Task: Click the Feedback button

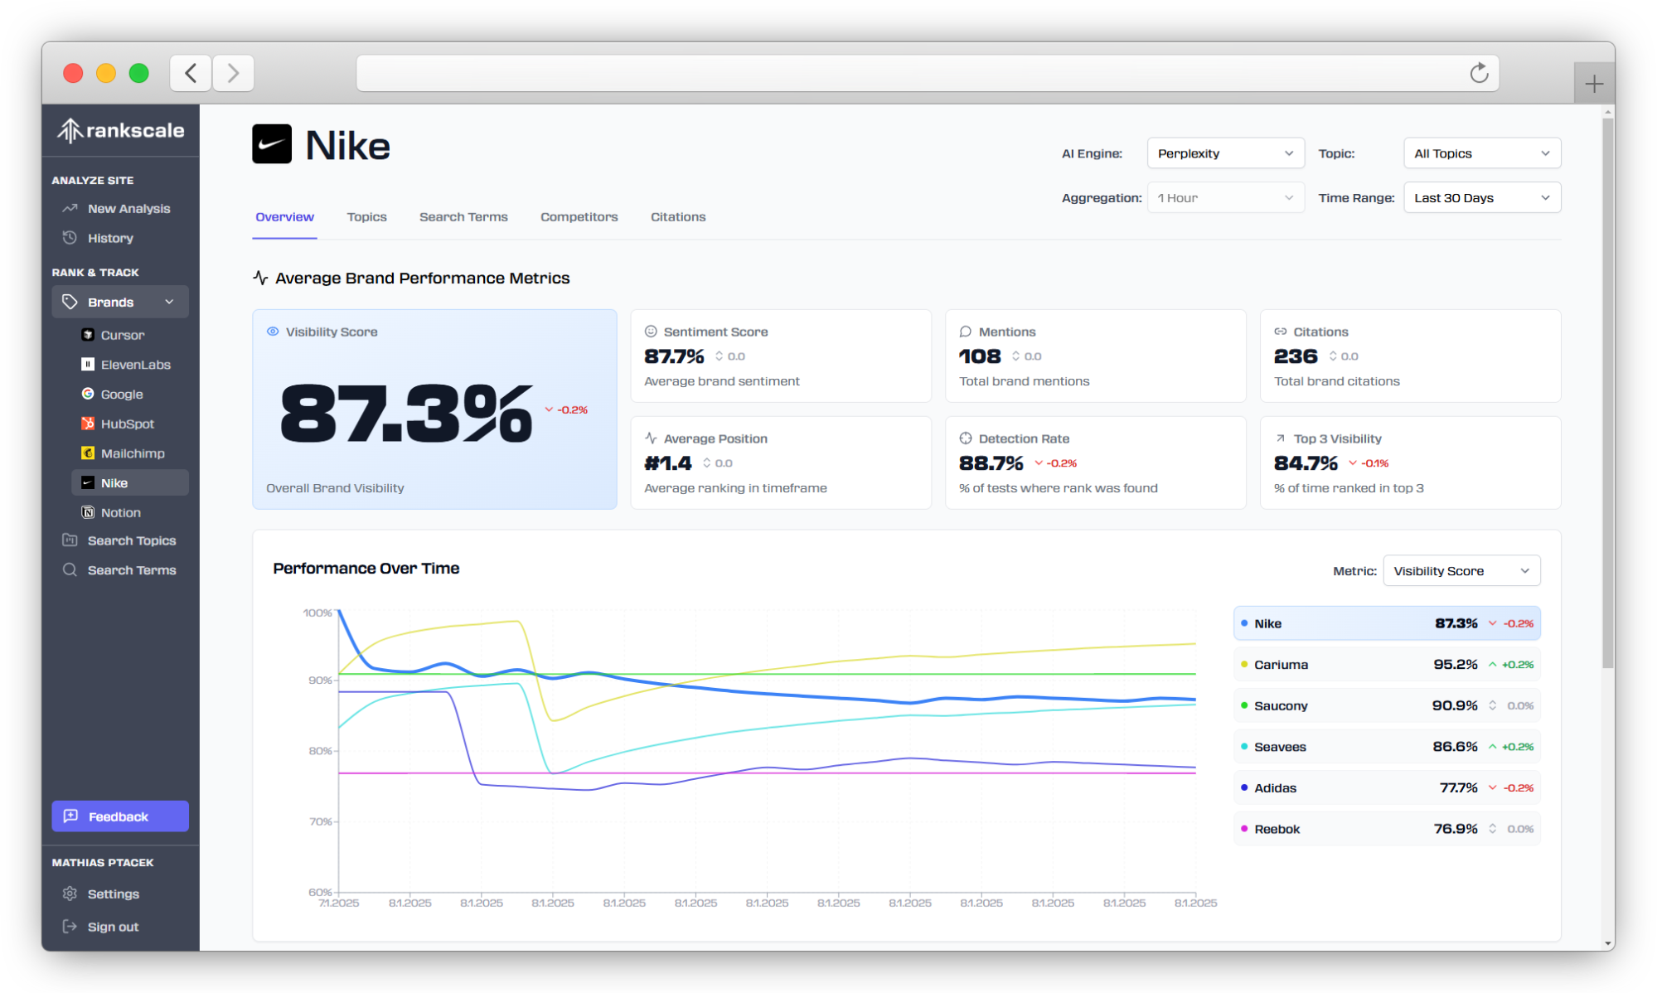Action: (119, 816)
